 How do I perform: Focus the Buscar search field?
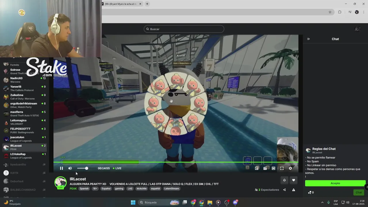pos(184,29)
